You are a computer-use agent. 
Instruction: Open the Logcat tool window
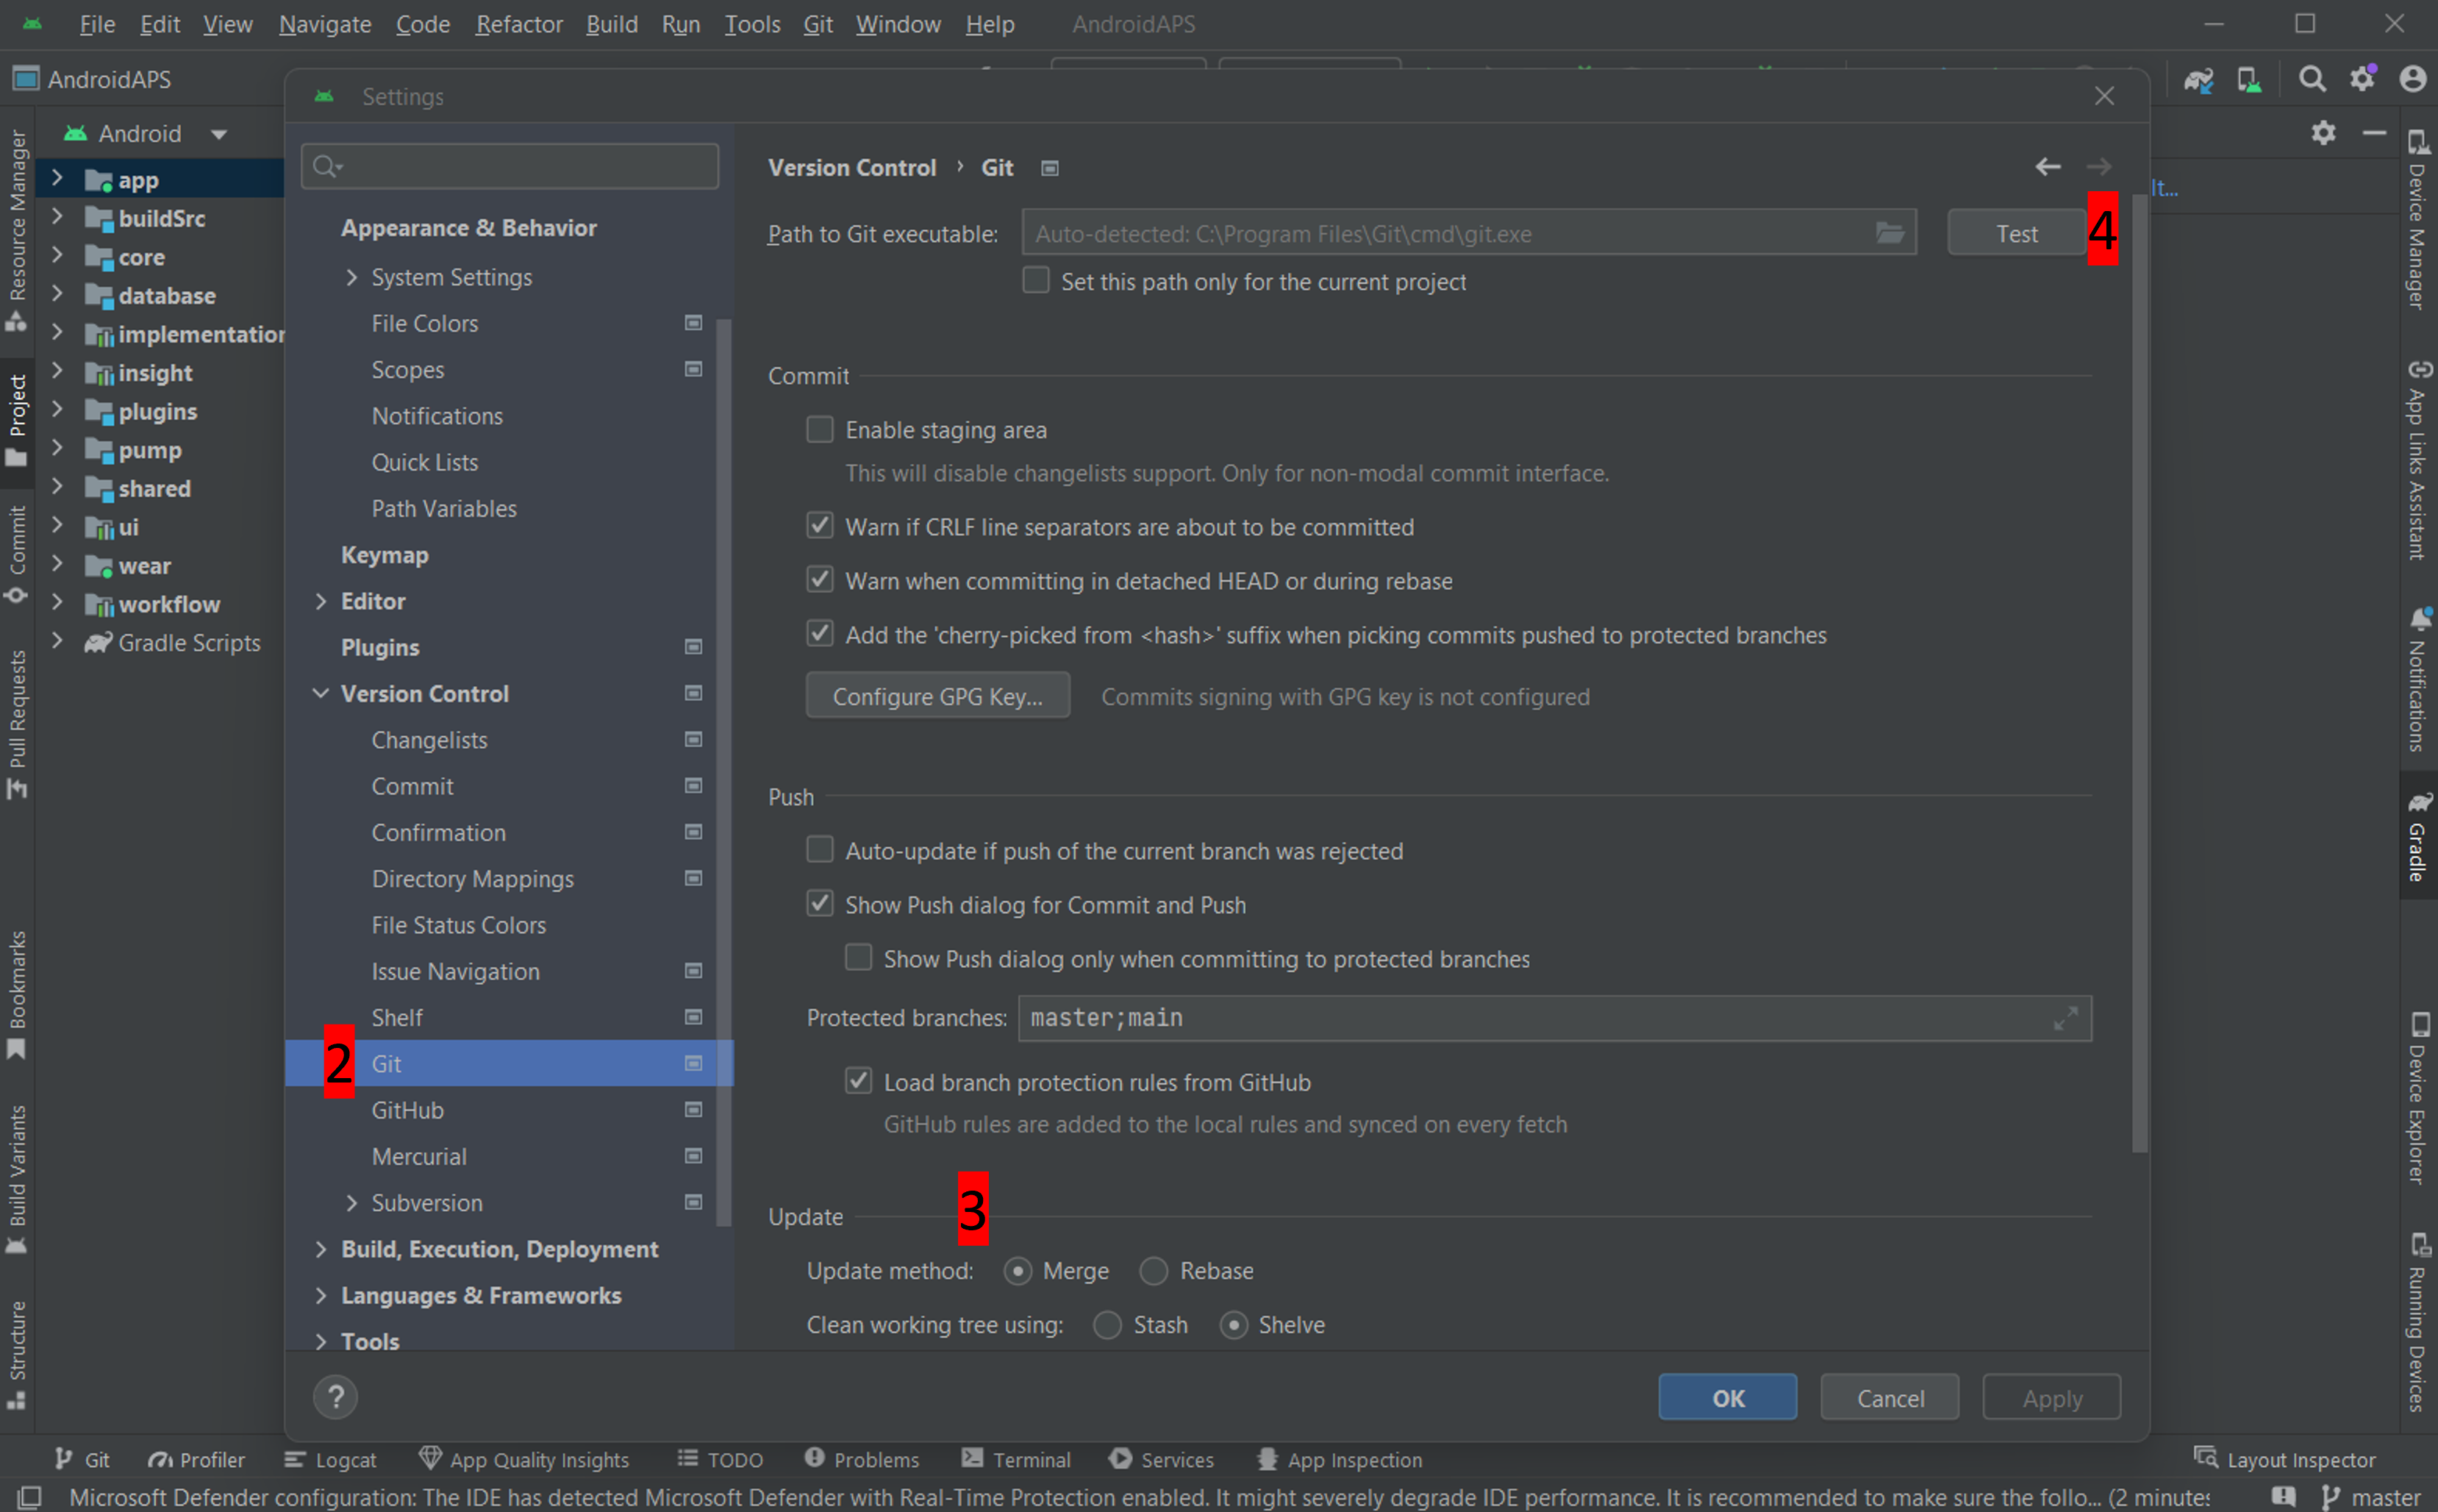pyautogui.click(x=330, y=1460)
